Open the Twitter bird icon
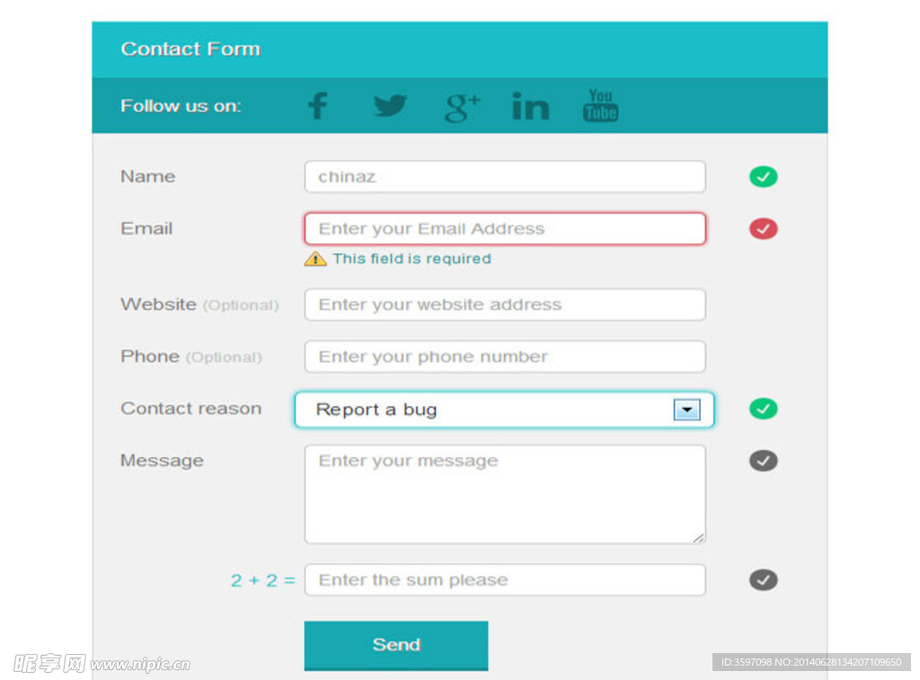The image size is (920, 680). (x=390, y=106)
